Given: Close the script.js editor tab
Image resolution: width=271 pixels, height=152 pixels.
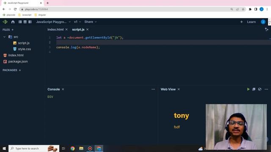Looking at the screenshot, I should (x=88, y=30).
